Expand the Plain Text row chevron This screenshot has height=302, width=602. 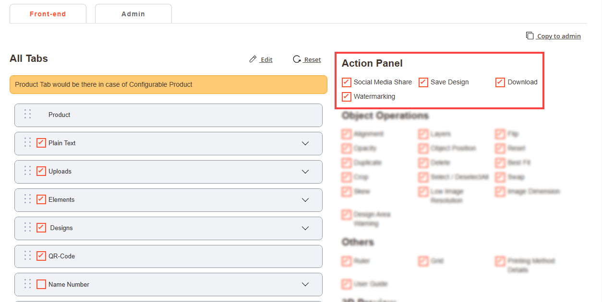[x=305, y=143]
